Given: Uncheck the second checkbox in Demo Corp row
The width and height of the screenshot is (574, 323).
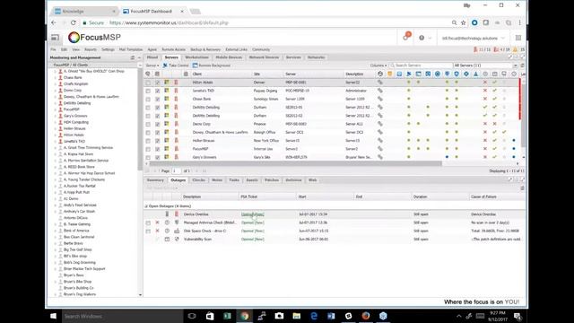Looking at the screenshot, I should 158,124.
